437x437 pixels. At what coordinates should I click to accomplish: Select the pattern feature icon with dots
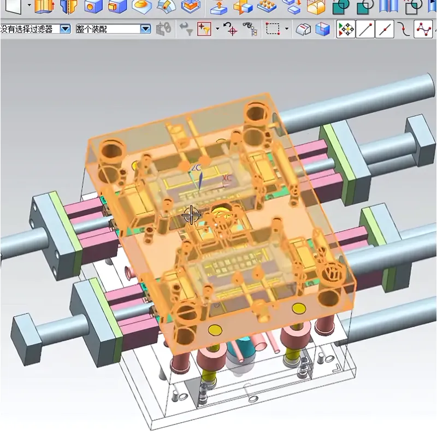[x=267, y=7]
